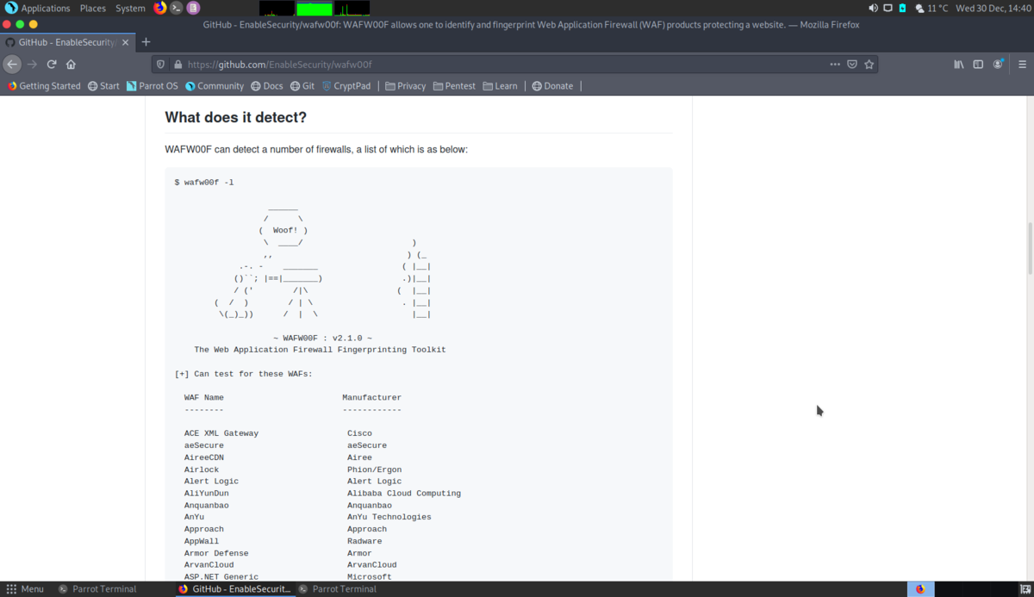Open the Library panel icon
1034x597 pixels.
(959, 64)
